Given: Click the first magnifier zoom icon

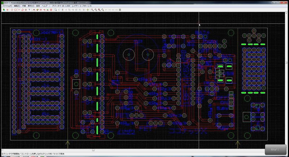Looking at the screenshot, I should [92, 10].
